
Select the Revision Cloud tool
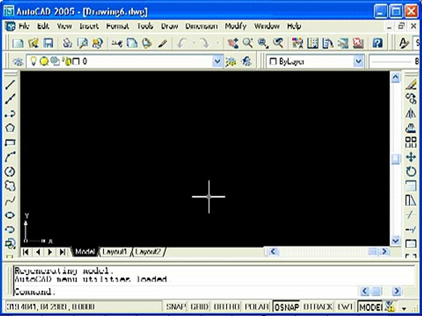coord(10,186)
